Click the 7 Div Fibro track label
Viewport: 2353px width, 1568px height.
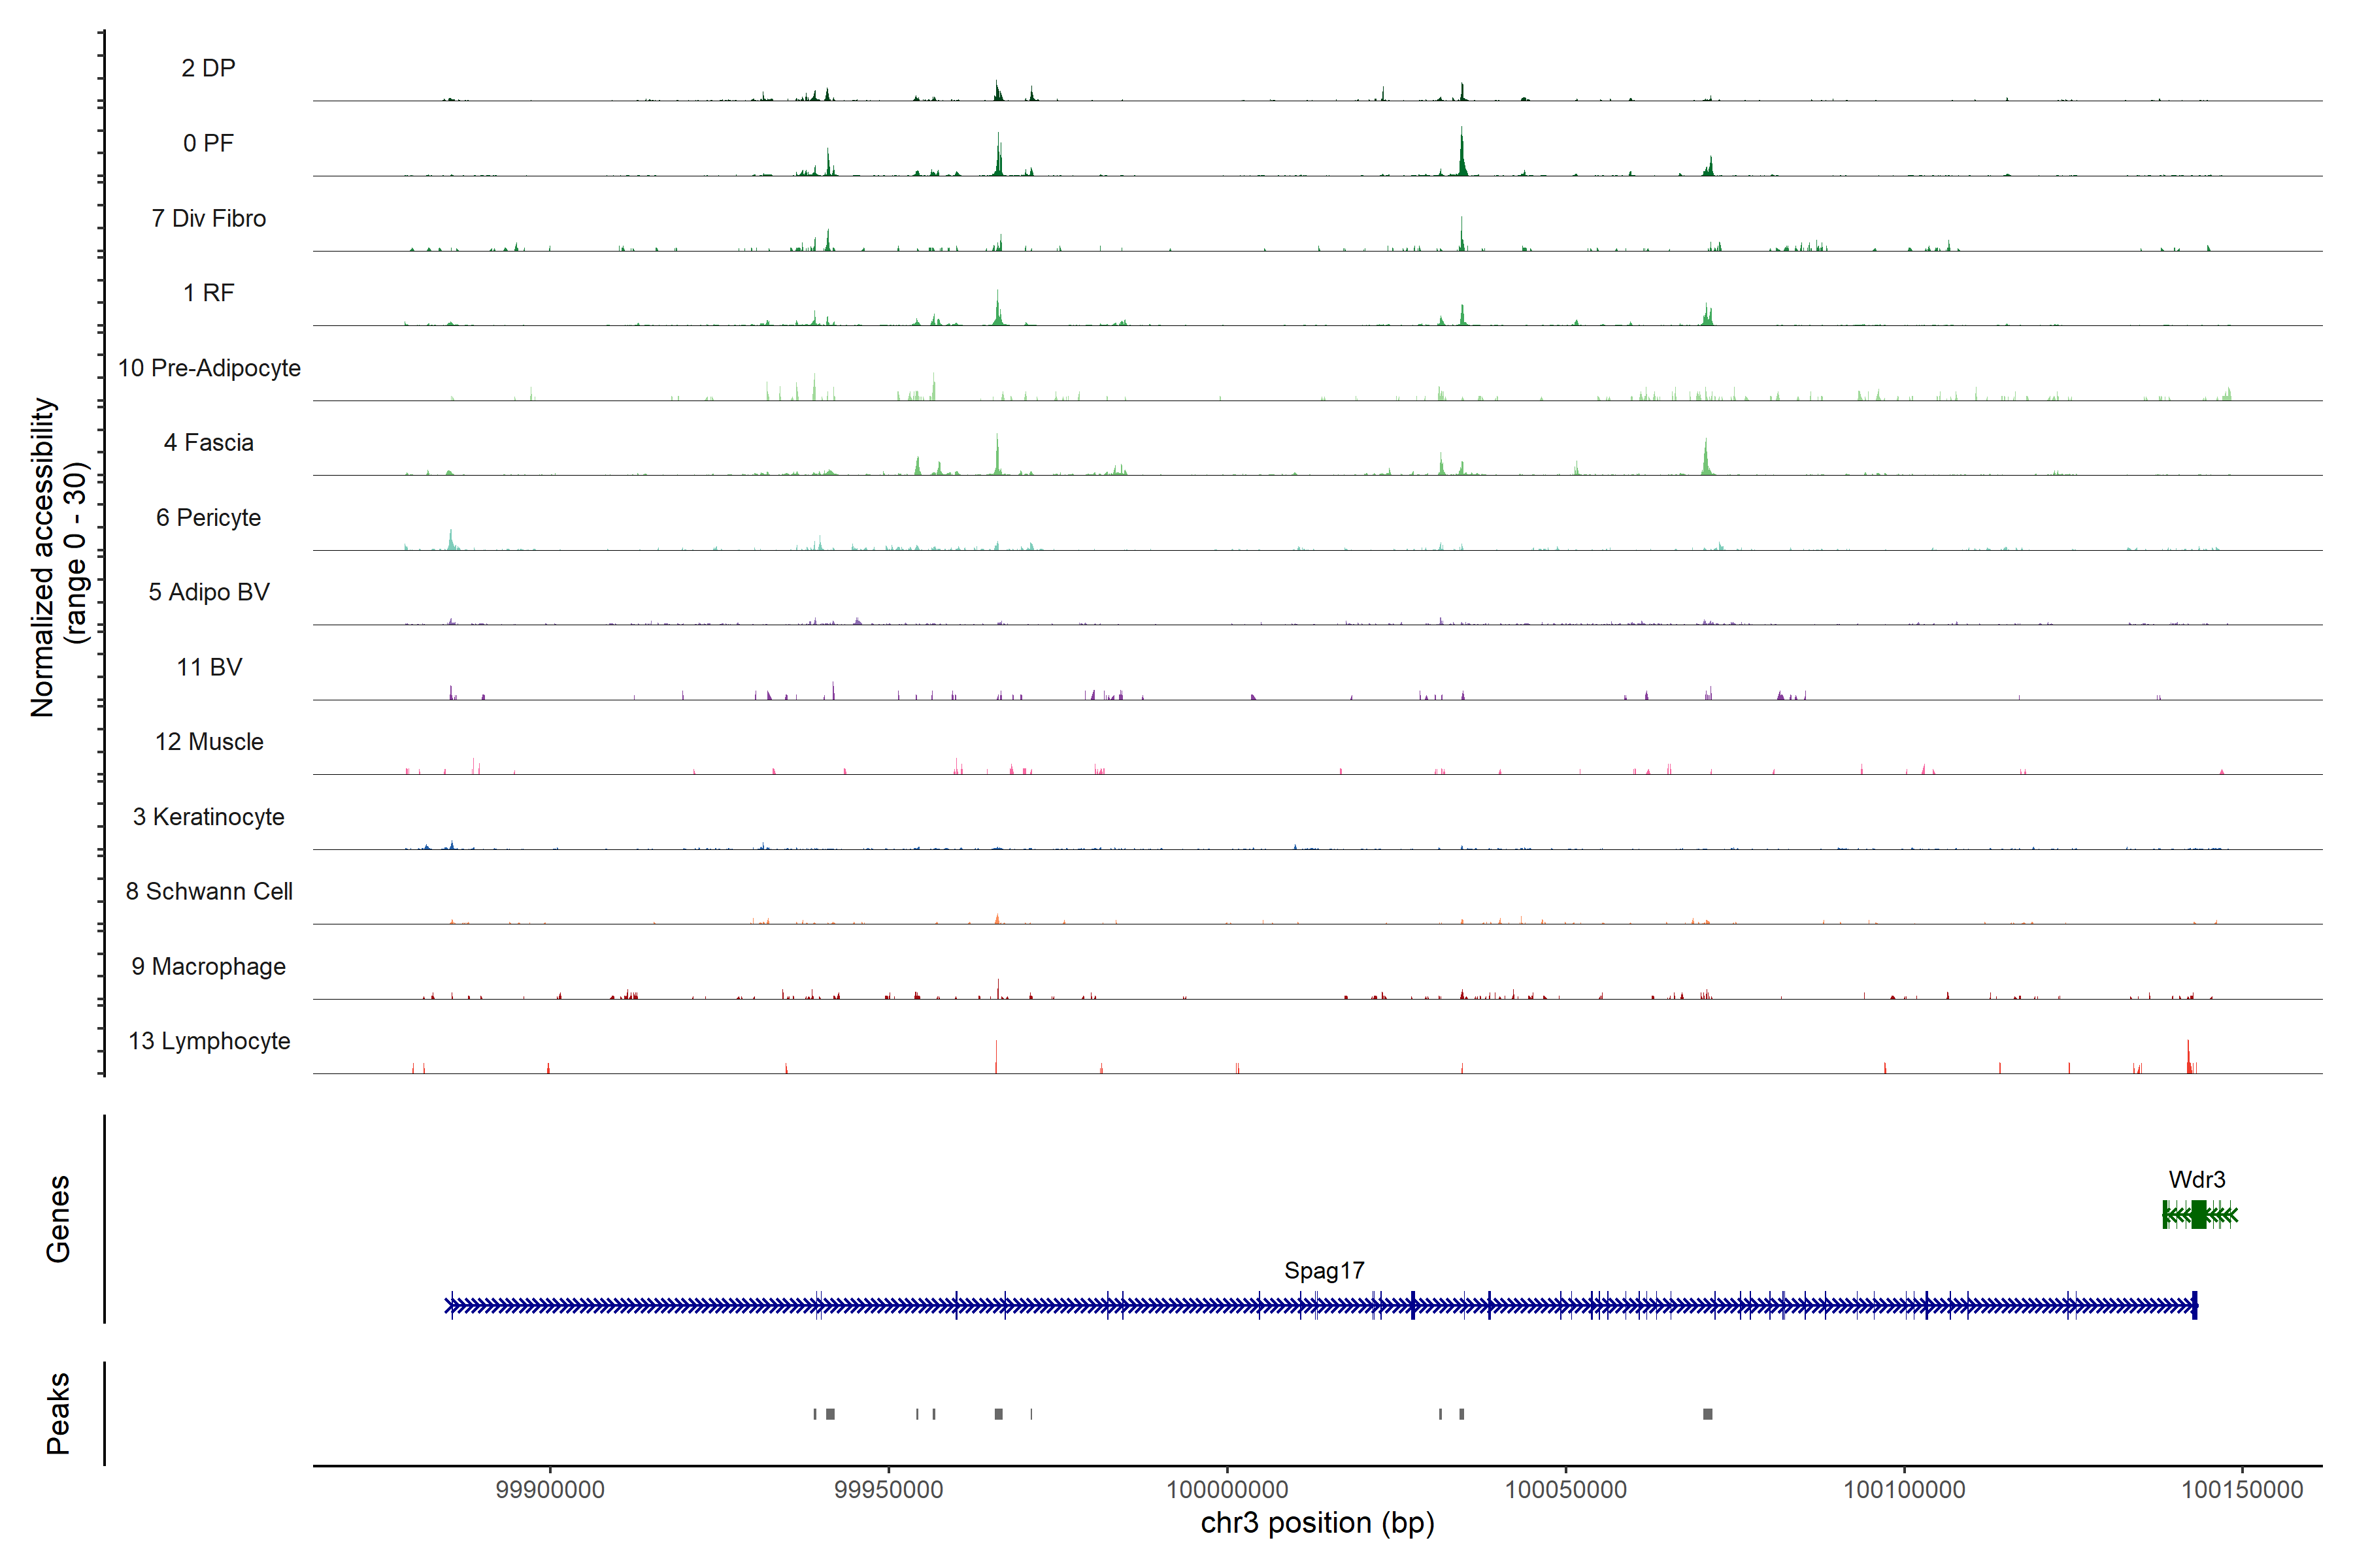[208, 218]
